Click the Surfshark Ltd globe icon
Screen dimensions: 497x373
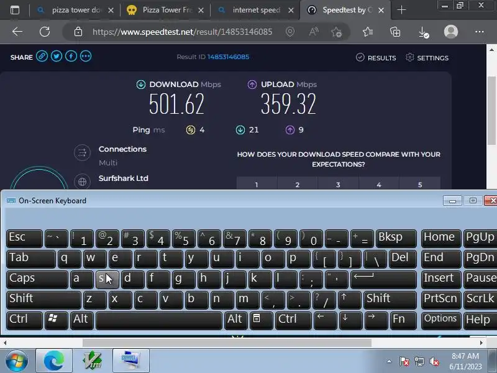tap(83, 182)
